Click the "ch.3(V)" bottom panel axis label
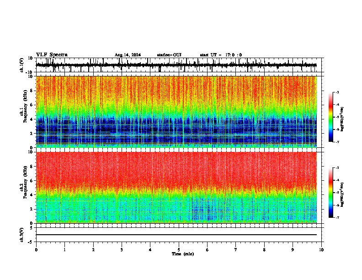Screen dimensions: 362x280 [x=22, y=235]
